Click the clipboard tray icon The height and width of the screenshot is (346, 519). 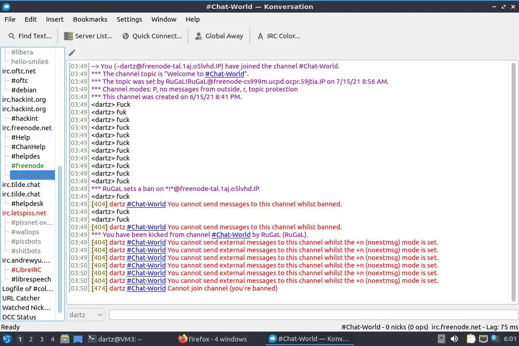(x=471, y=339)
